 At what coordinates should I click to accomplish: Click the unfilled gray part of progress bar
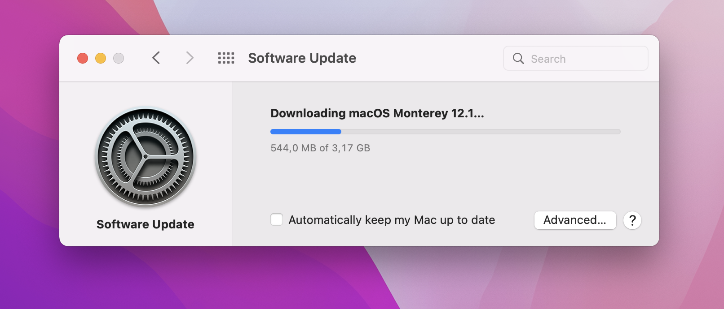point(481,132)
